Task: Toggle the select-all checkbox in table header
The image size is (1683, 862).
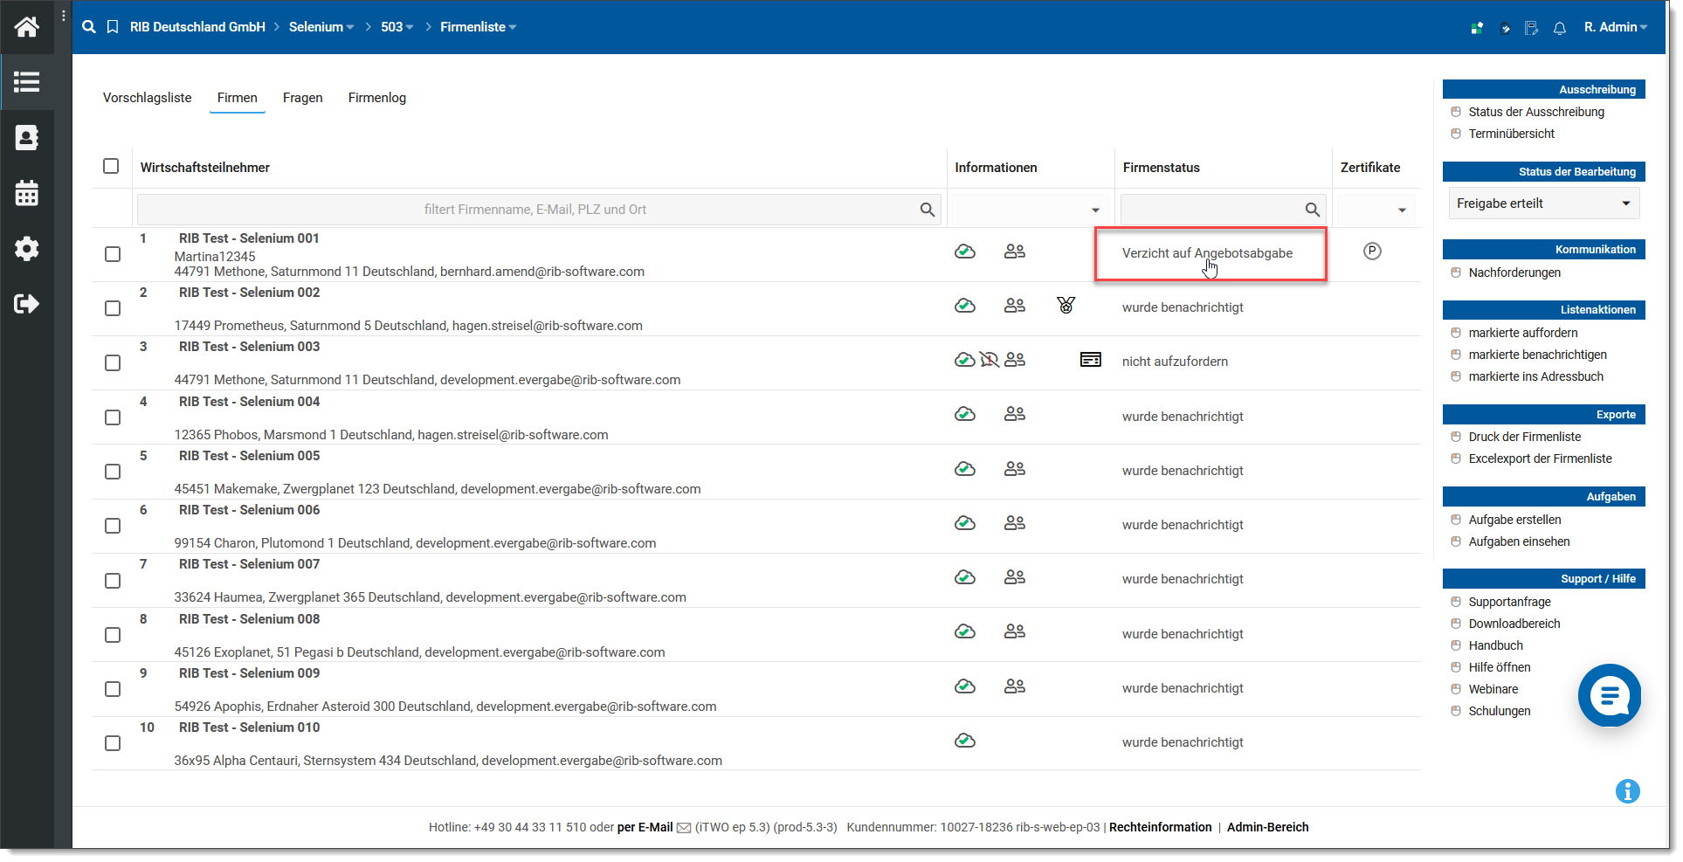Action: pyautogui.click(x=111, y=166)
